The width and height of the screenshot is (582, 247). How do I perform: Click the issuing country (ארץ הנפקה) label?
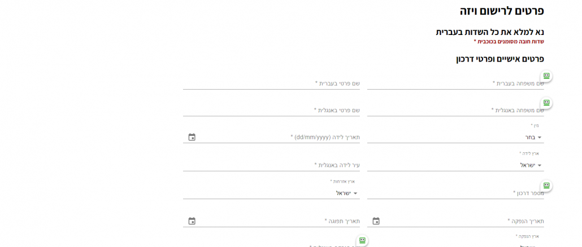(x=527, y=236)
